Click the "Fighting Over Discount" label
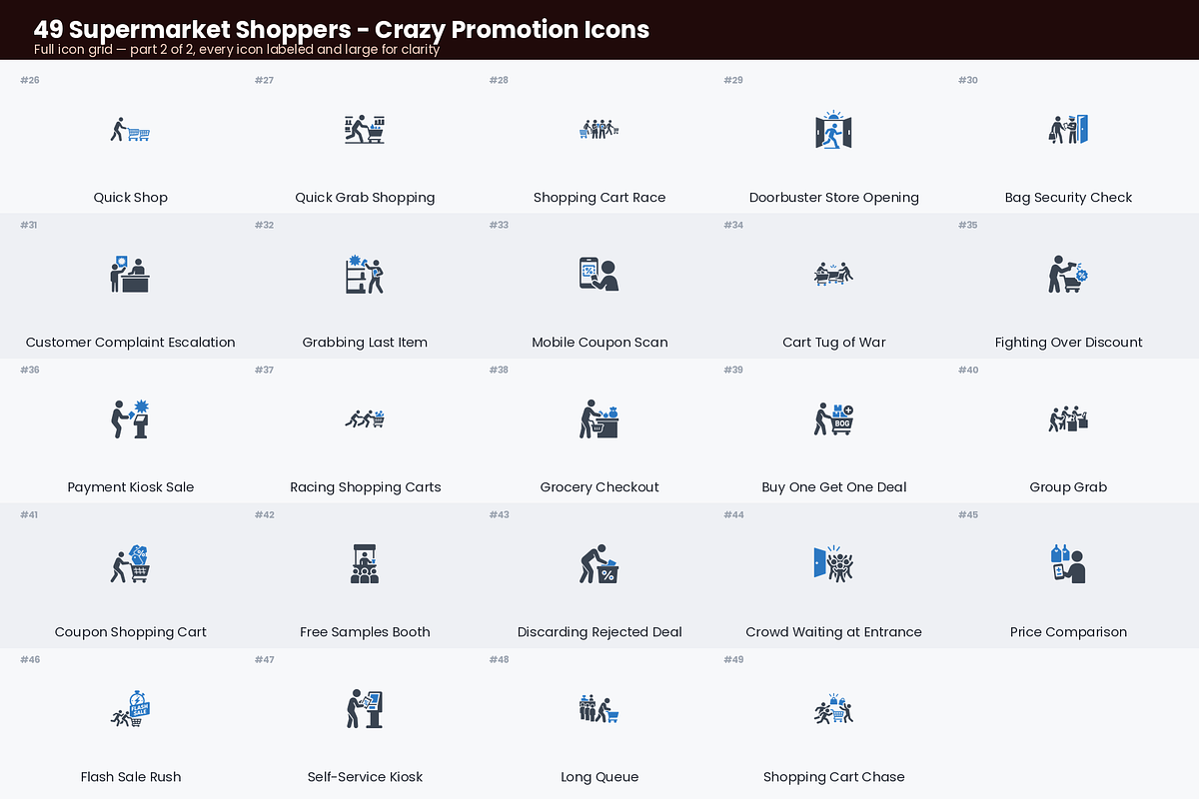 (x=1068, y=343)
